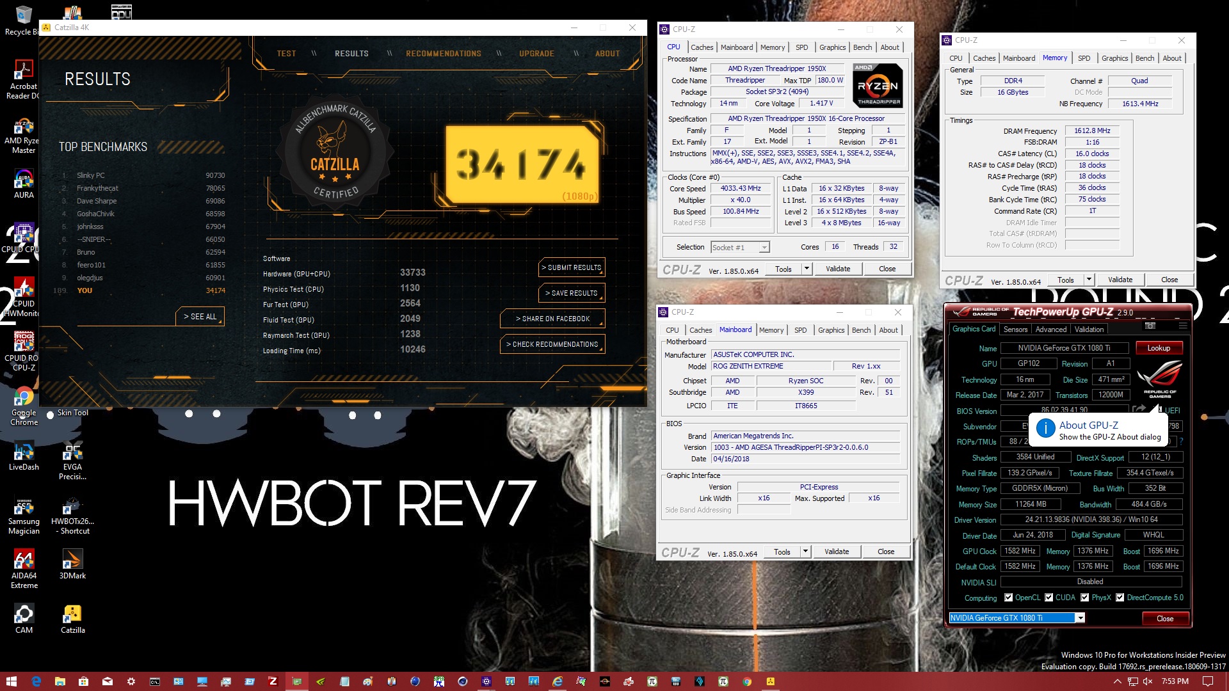Launch AIDA64 Extreme desktop icon

coord(24,569)
